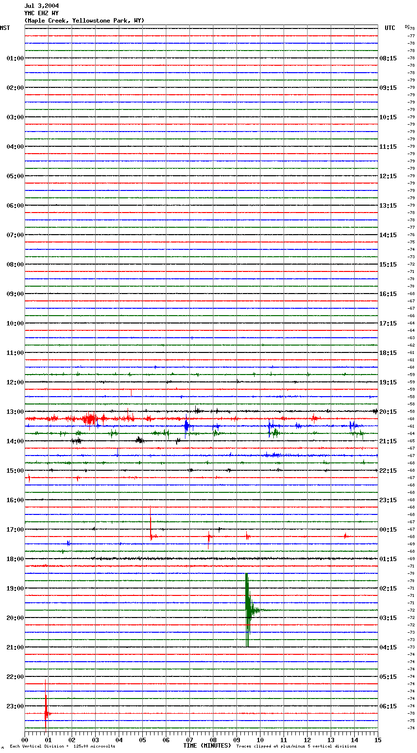Screen dimensions: 417x753
Task: Select the 11:00 MST time label
Action: pos(15,353)
